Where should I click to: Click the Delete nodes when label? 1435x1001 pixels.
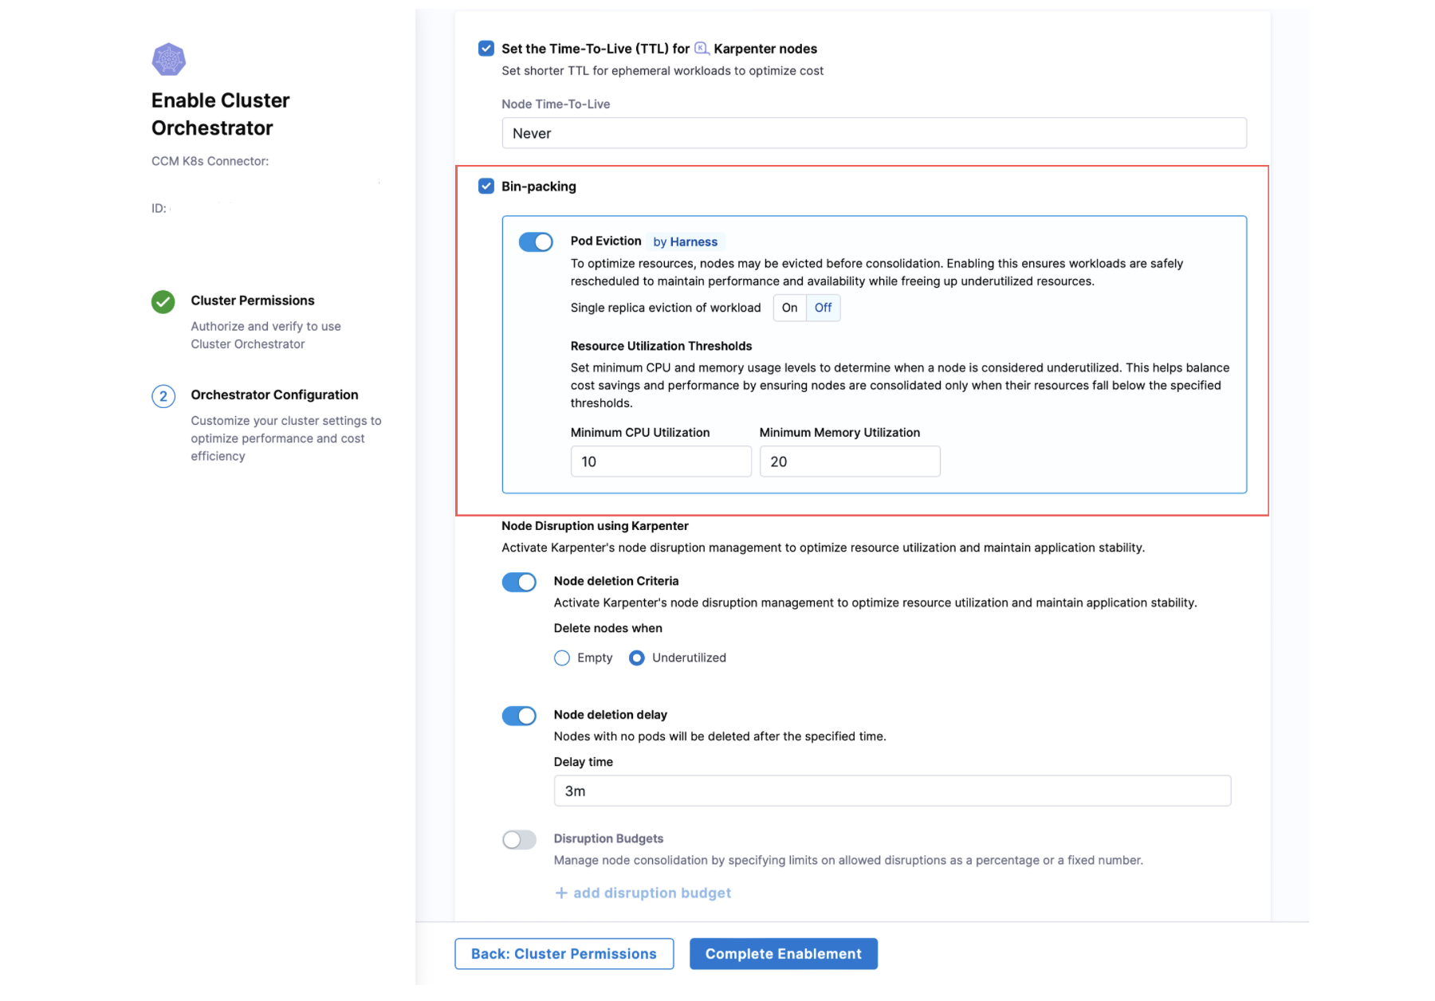[x=608, y=628]
